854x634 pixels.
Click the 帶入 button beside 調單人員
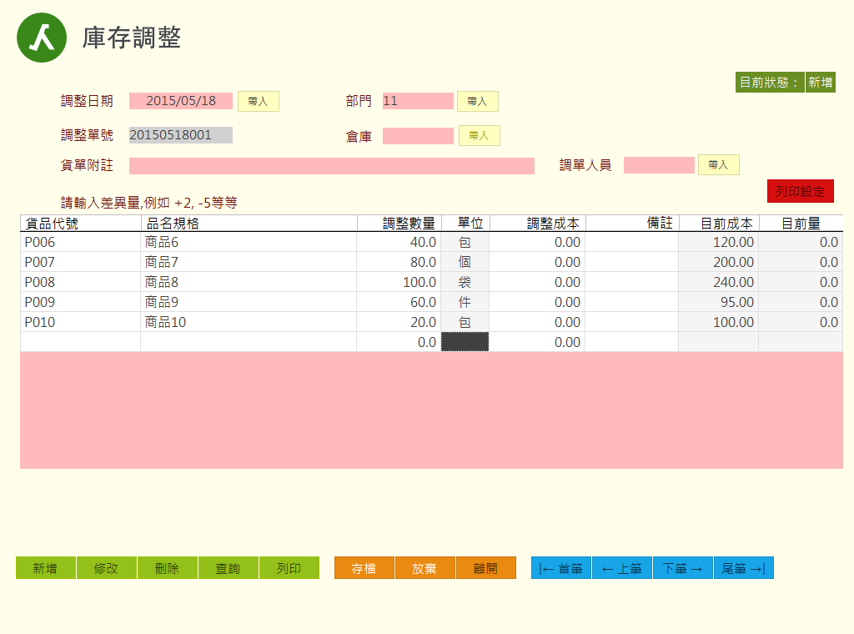(718, 165)
